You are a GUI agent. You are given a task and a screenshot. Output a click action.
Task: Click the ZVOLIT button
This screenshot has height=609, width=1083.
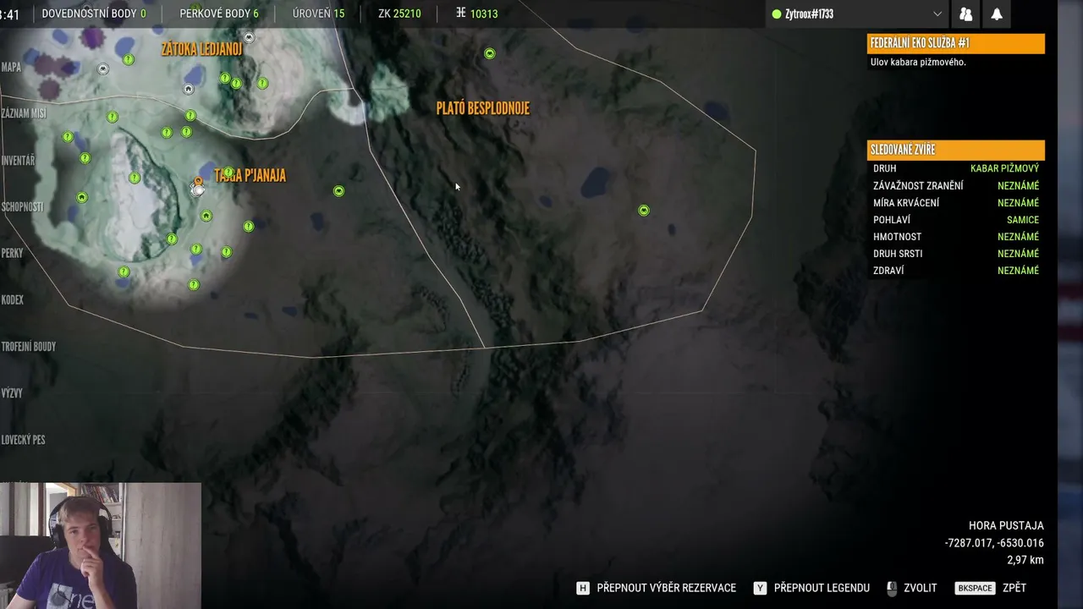(911, 588)
